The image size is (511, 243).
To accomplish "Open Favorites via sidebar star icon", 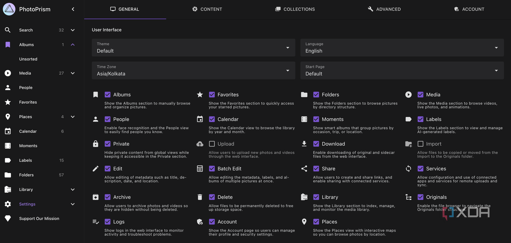I will click(8, 102).
